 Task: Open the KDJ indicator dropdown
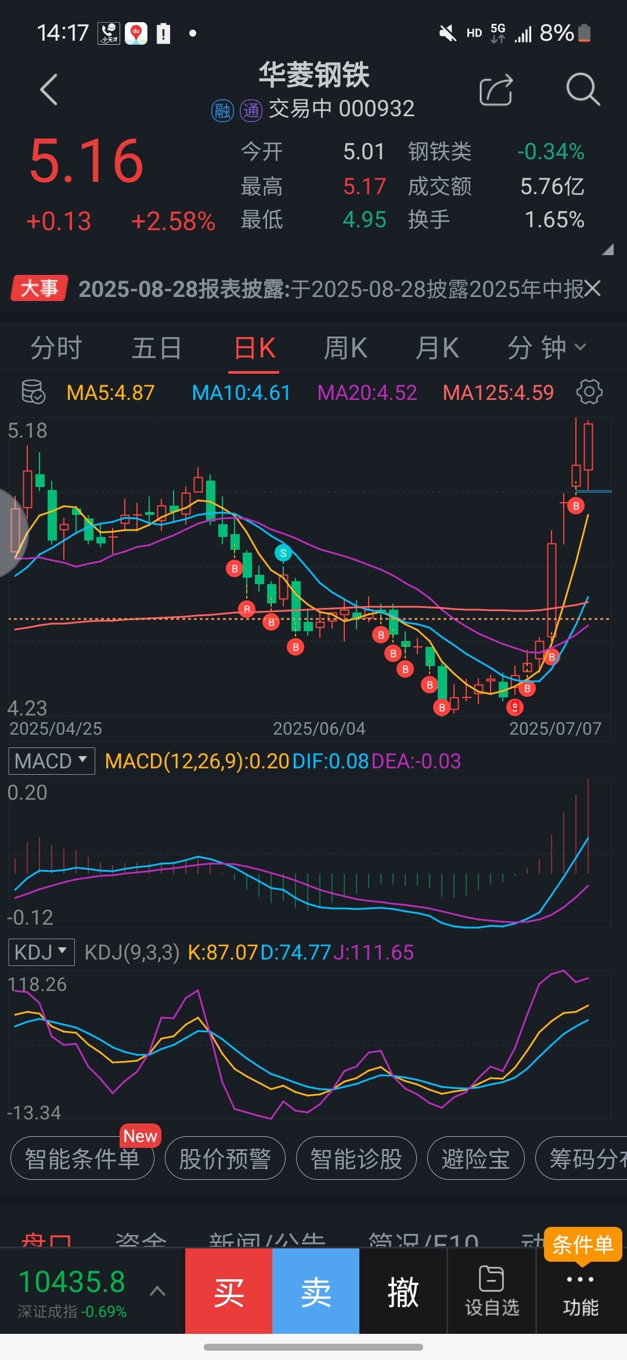(x=42, y=952)
